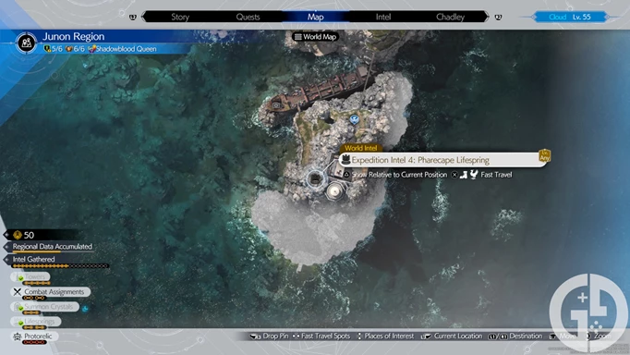Click the Junon Region emblem icon
630x355 pixels.
click(27, 43)
